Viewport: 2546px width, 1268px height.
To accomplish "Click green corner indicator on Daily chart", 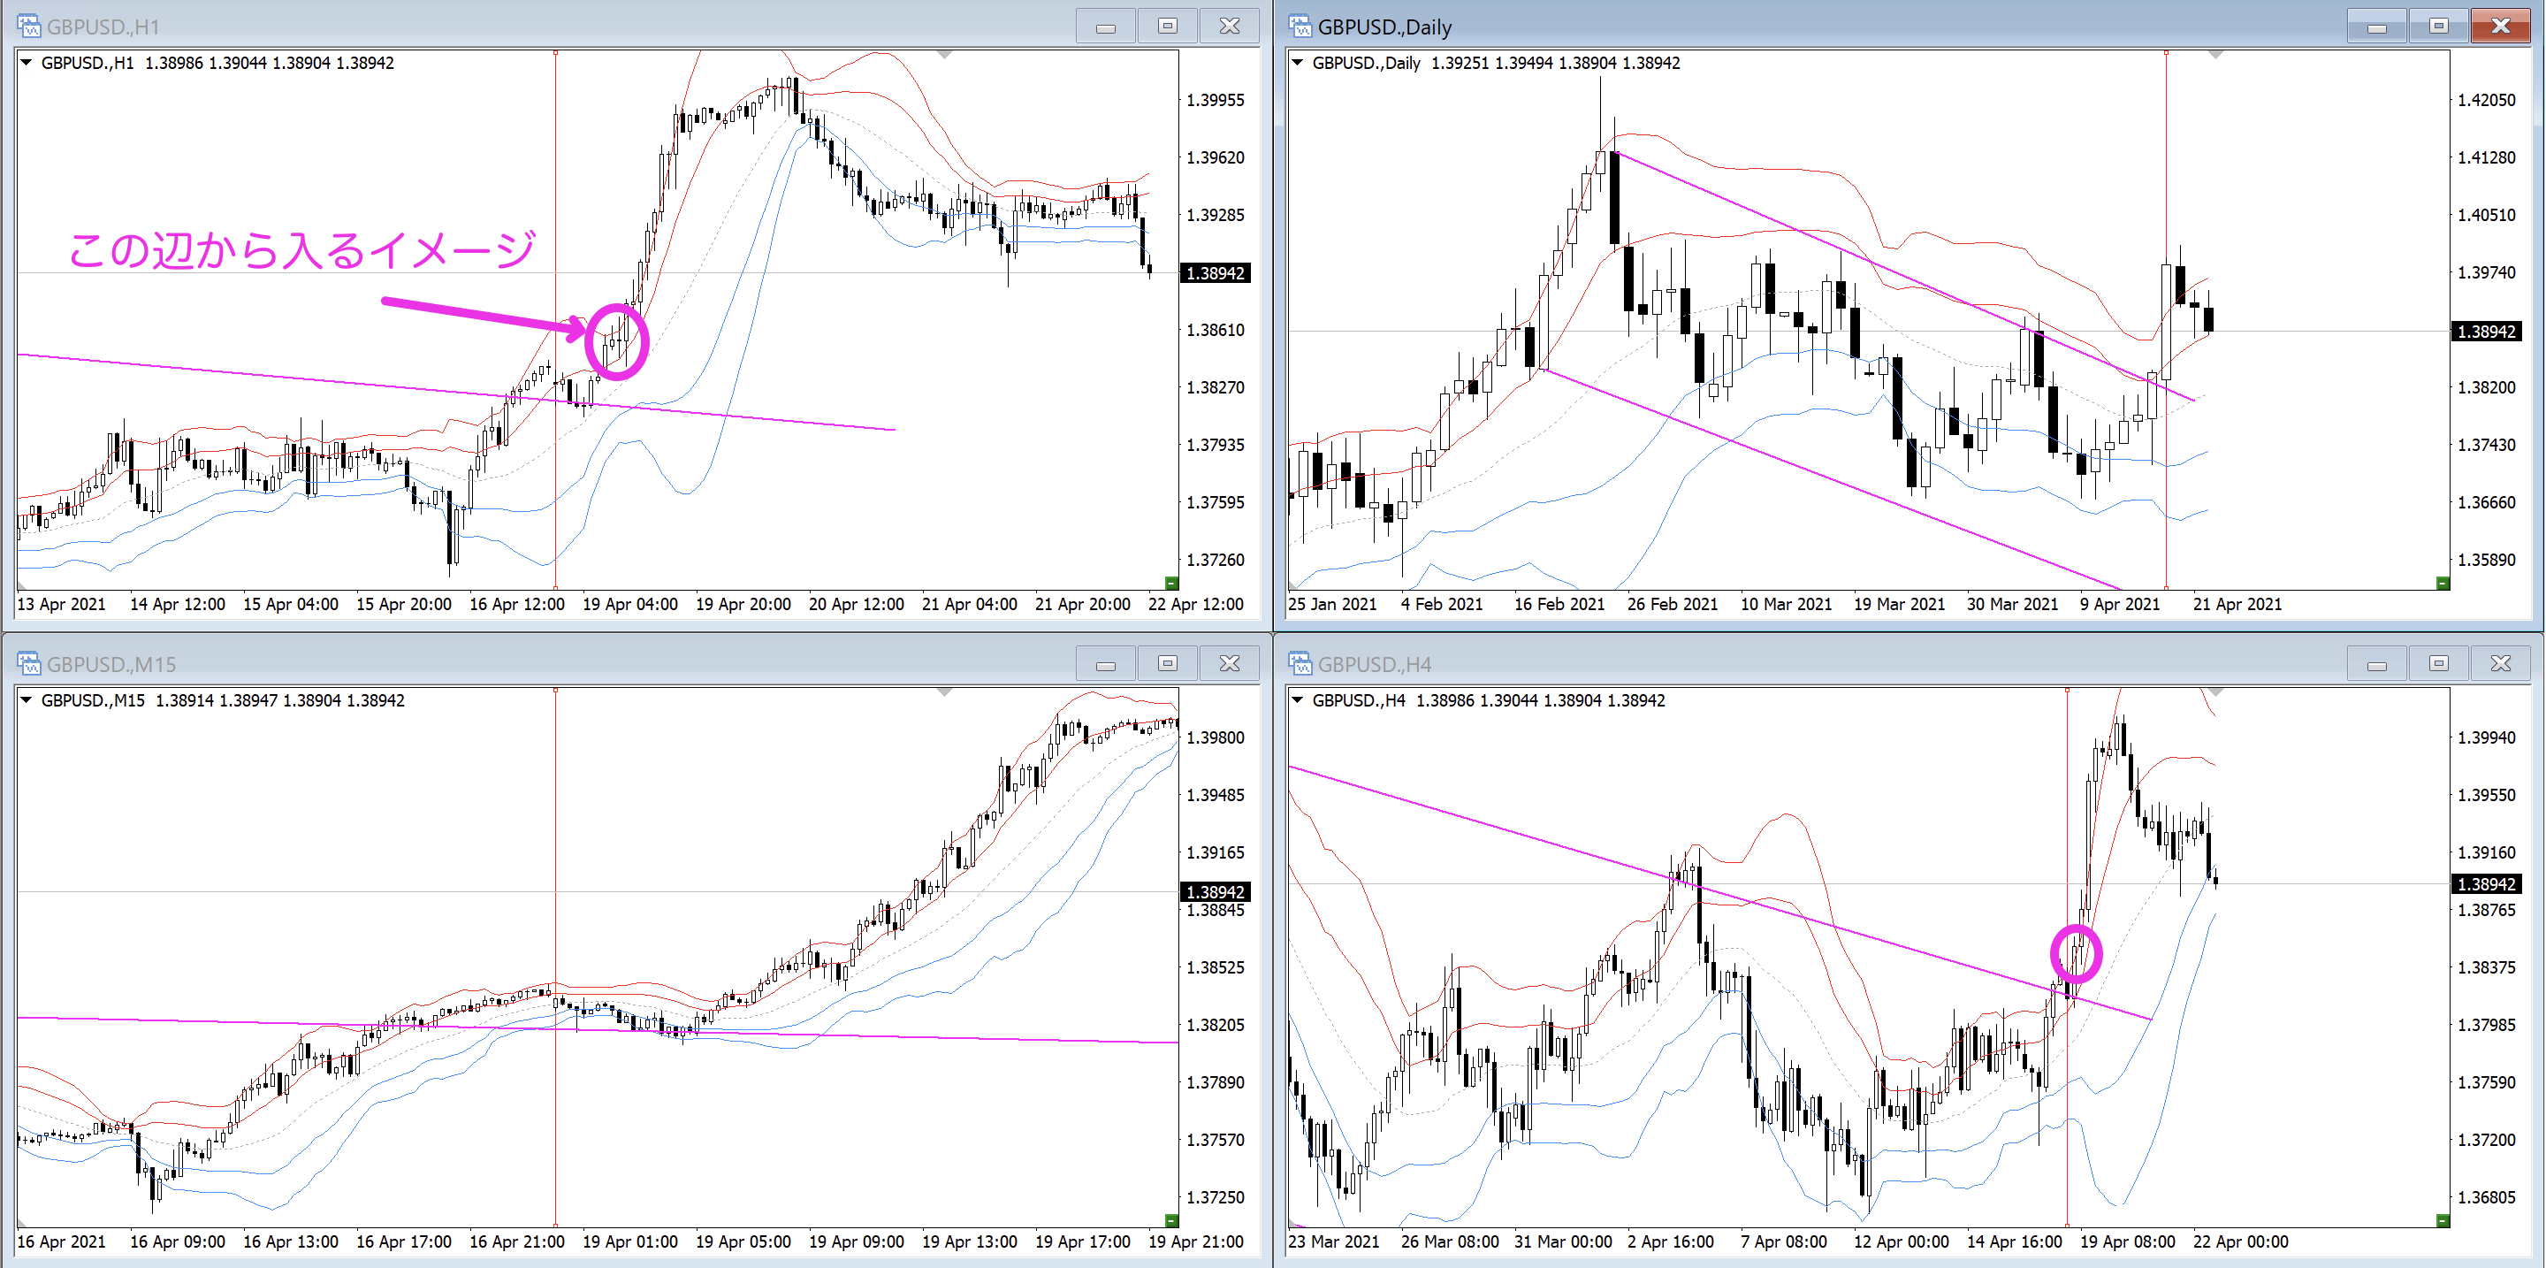I will pos(2443,582).
